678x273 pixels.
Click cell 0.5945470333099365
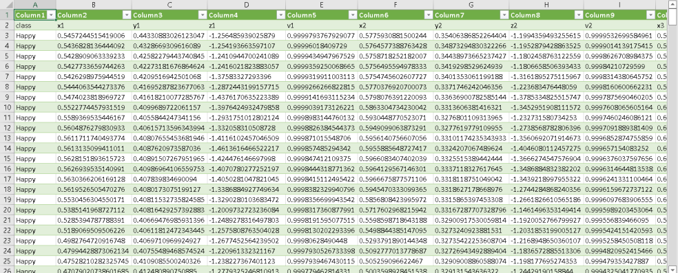pos(395,189)
